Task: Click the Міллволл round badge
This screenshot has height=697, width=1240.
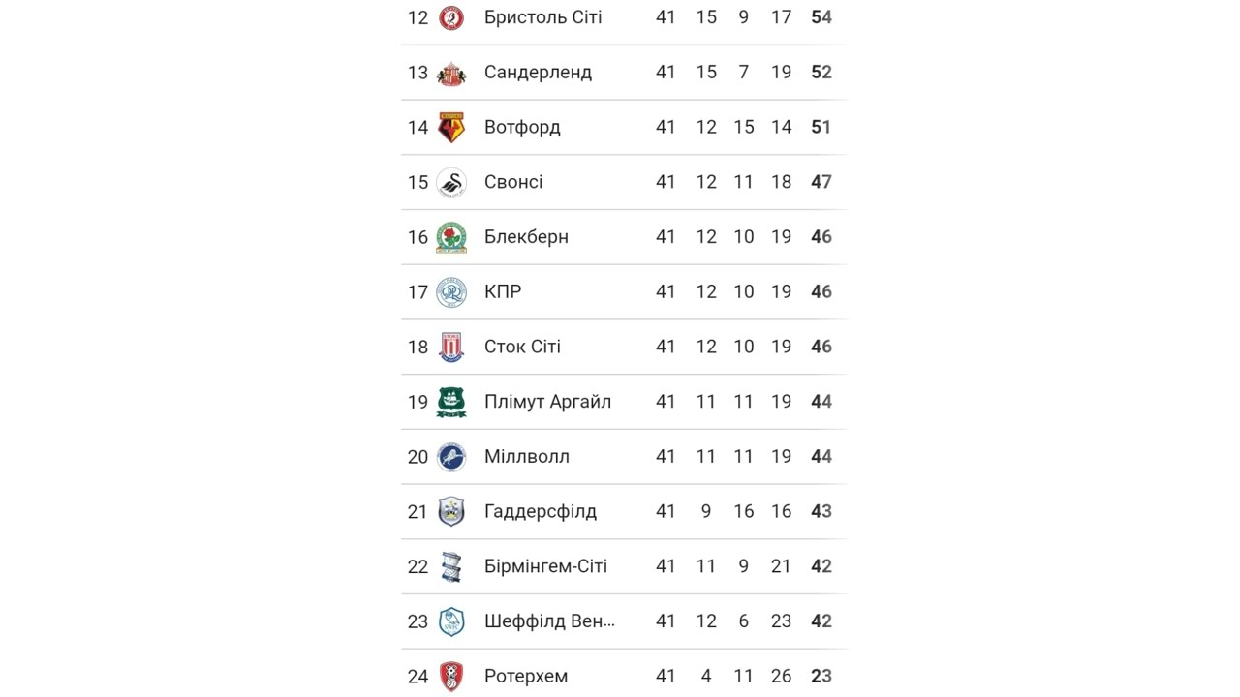Action: coord(450,457)
